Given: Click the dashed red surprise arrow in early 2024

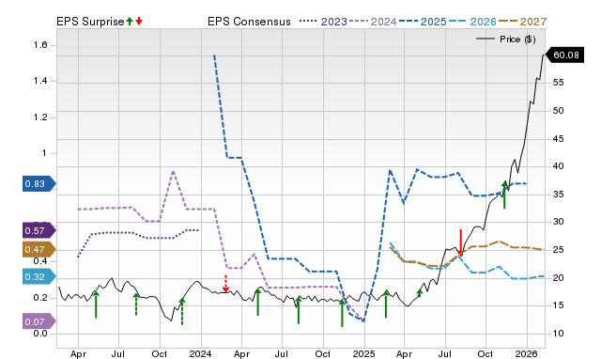Looking at the screenshot, I should [x=225, y=284].
